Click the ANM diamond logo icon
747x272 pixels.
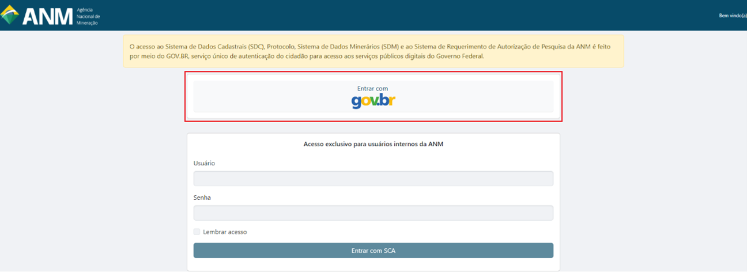point(10,16)
